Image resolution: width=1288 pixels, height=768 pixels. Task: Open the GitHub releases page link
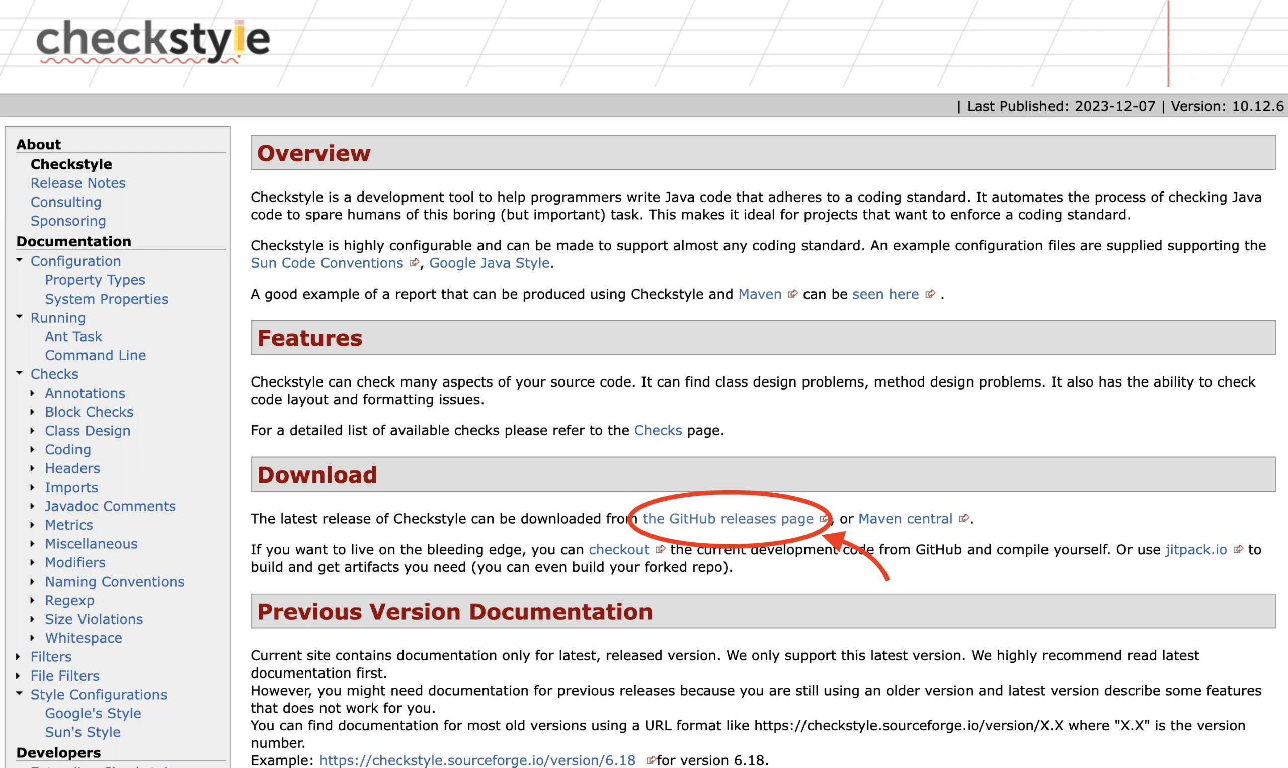(728, 519)
